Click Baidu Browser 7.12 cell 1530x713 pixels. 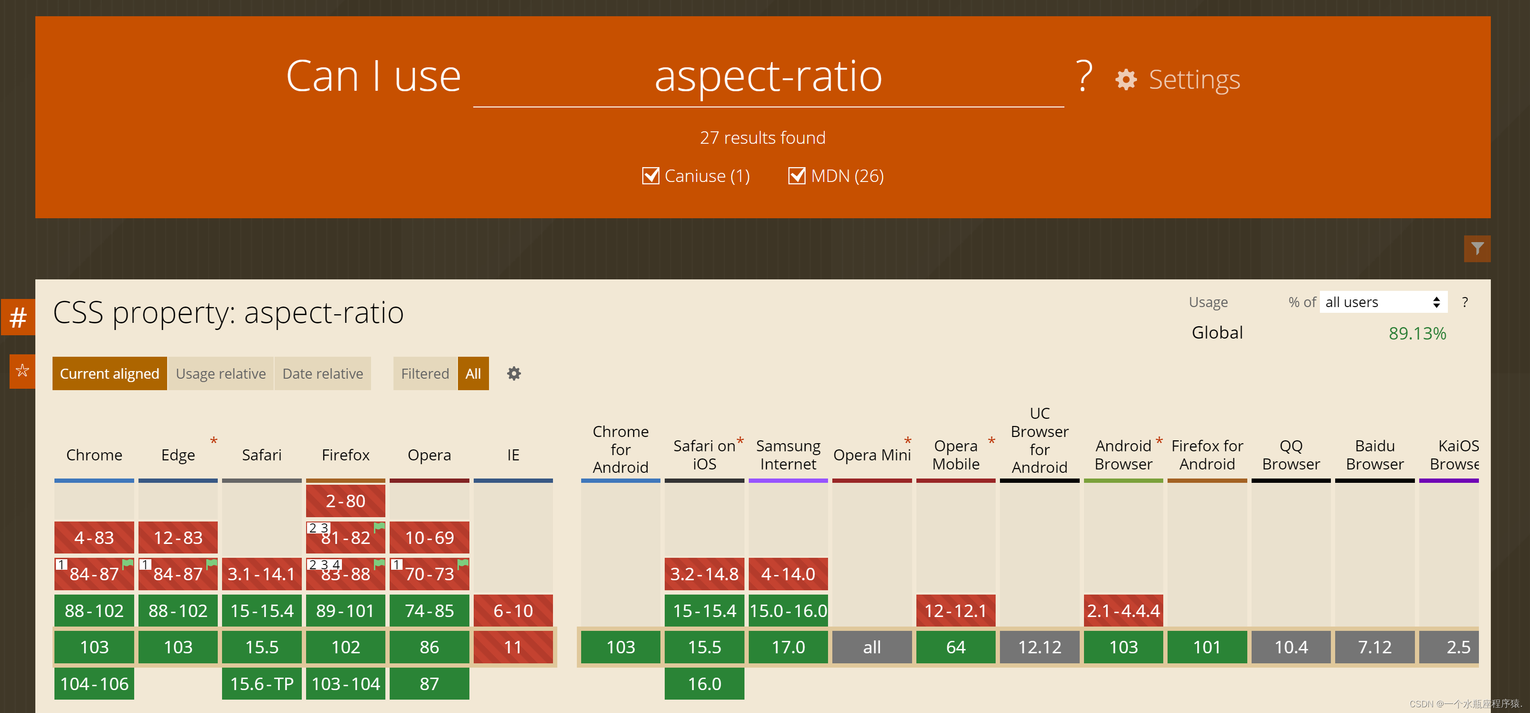click(x=1374, y=647)
